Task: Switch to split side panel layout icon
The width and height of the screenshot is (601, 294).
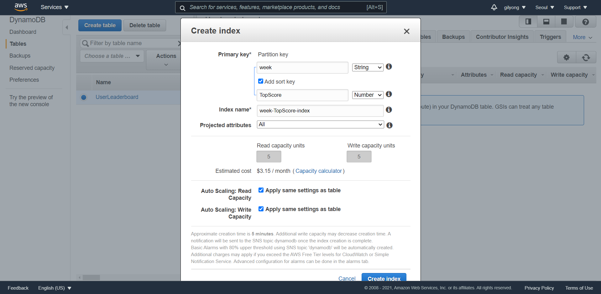Action: tap(528, 22)
